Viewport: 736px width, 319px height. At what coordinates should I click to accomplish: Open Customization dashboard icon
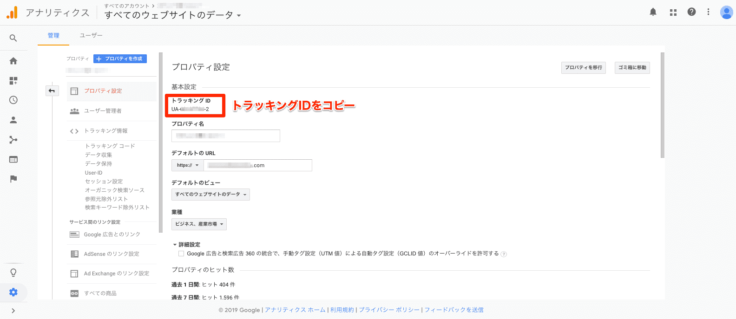click(13, 81)
